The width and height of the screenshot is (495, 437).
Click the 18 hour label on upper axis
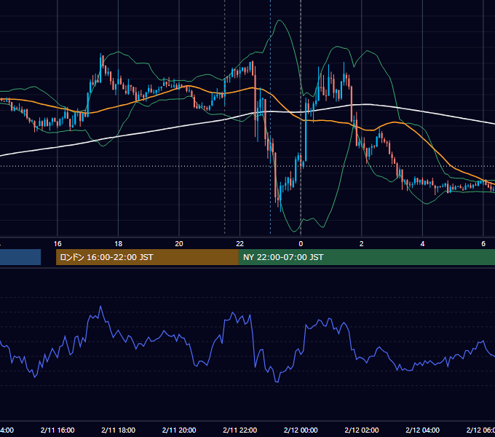pos(119,244)
